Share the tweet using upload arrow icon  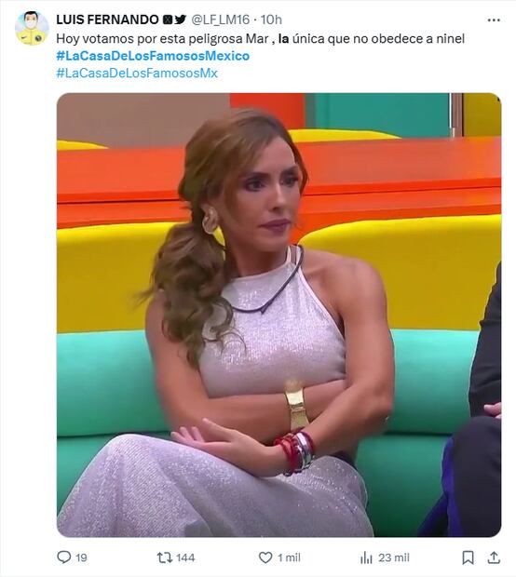494,557
